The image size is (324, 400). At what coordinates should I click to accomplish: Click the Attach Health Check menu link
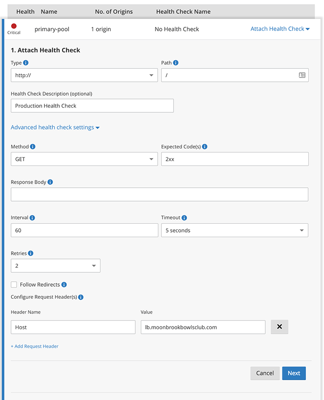point(280,29)
